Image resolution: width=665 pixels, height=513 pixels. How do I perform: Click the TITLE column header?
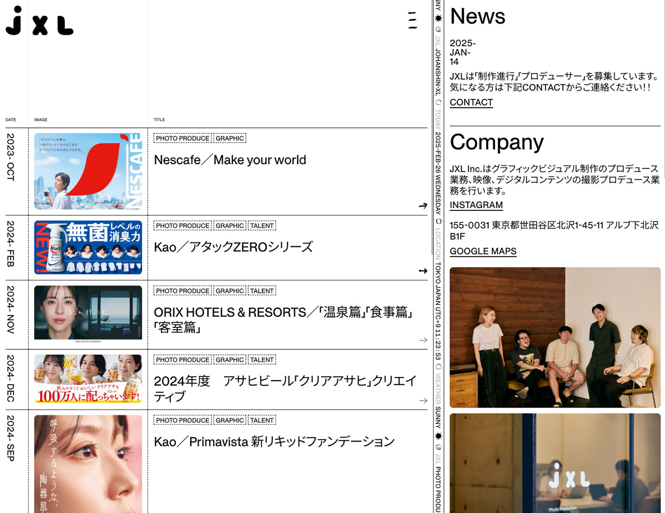tap(159, 120)
